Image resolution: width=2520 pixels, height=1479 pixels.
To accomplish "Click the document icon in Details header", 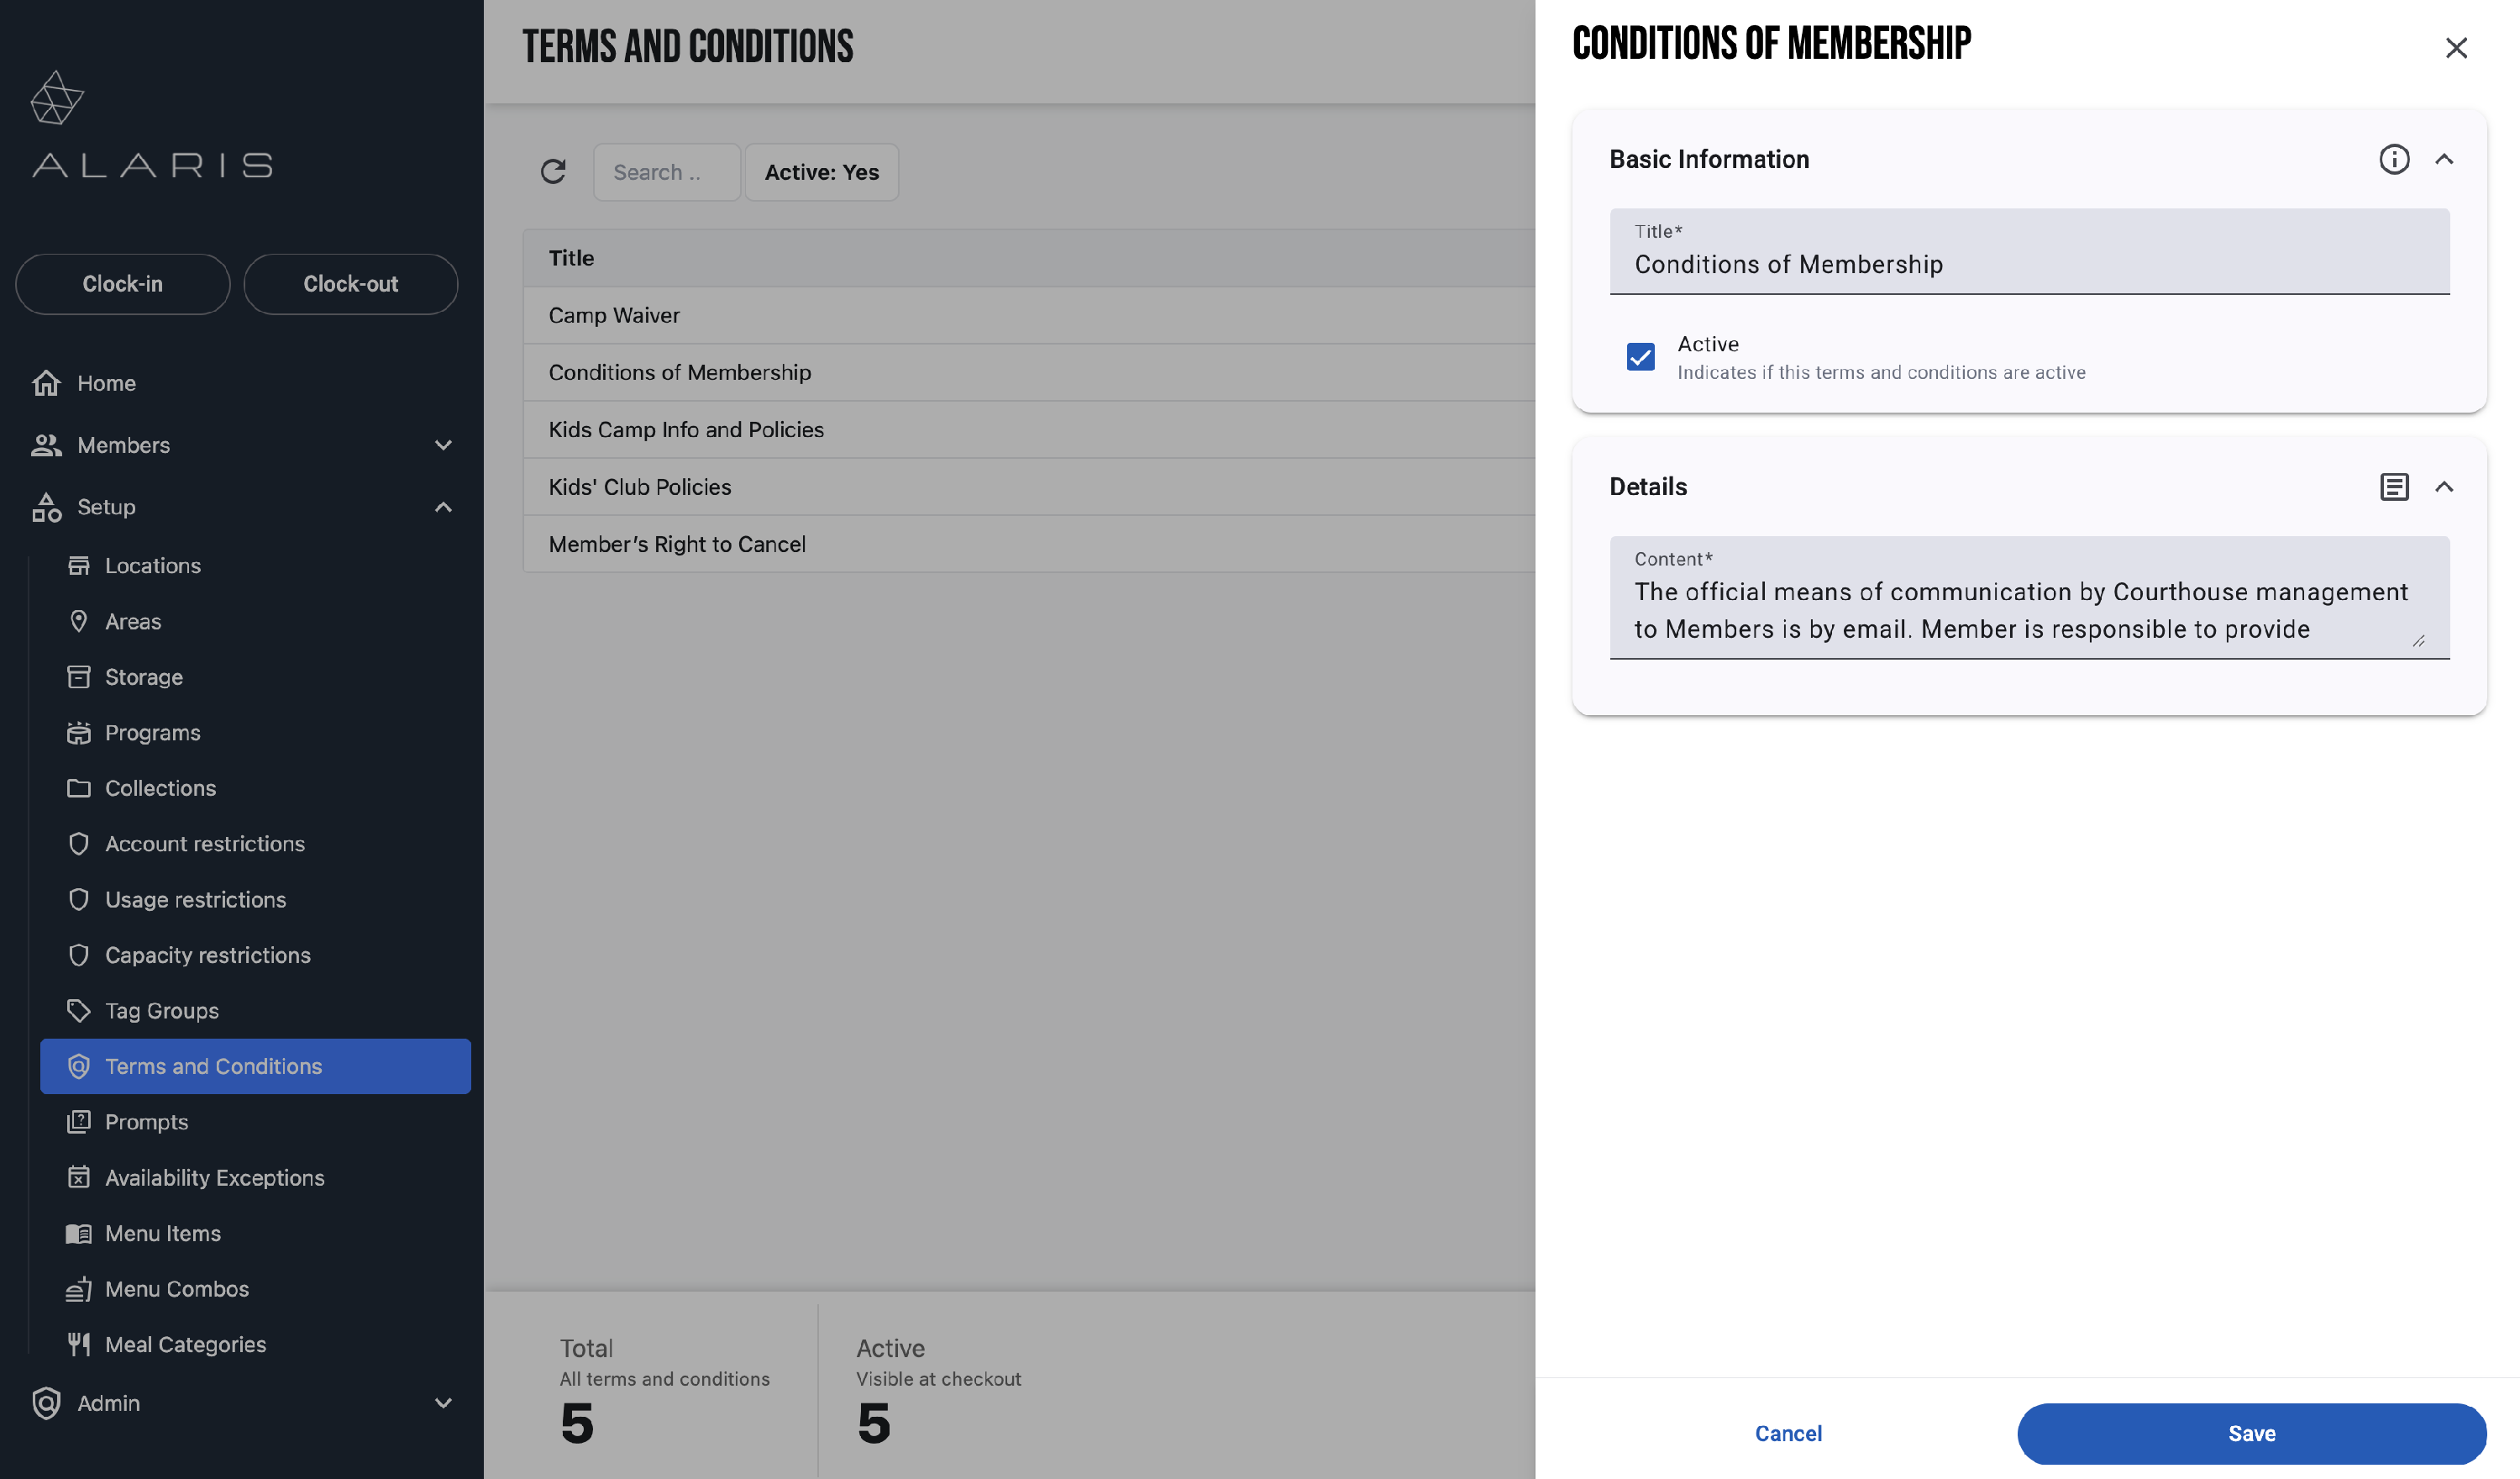I will tap(2393, 487).
